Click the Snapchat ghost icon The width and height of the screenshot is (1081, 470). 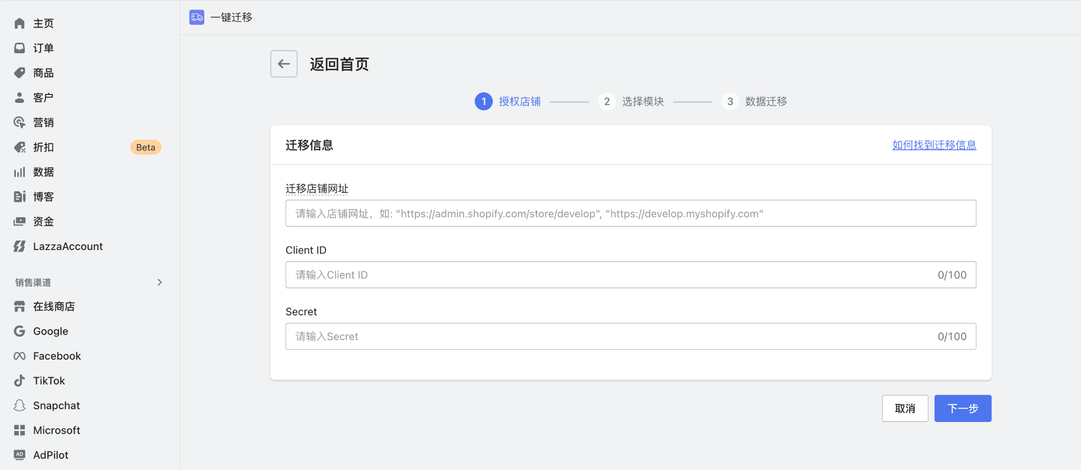[x=20, y=406]
